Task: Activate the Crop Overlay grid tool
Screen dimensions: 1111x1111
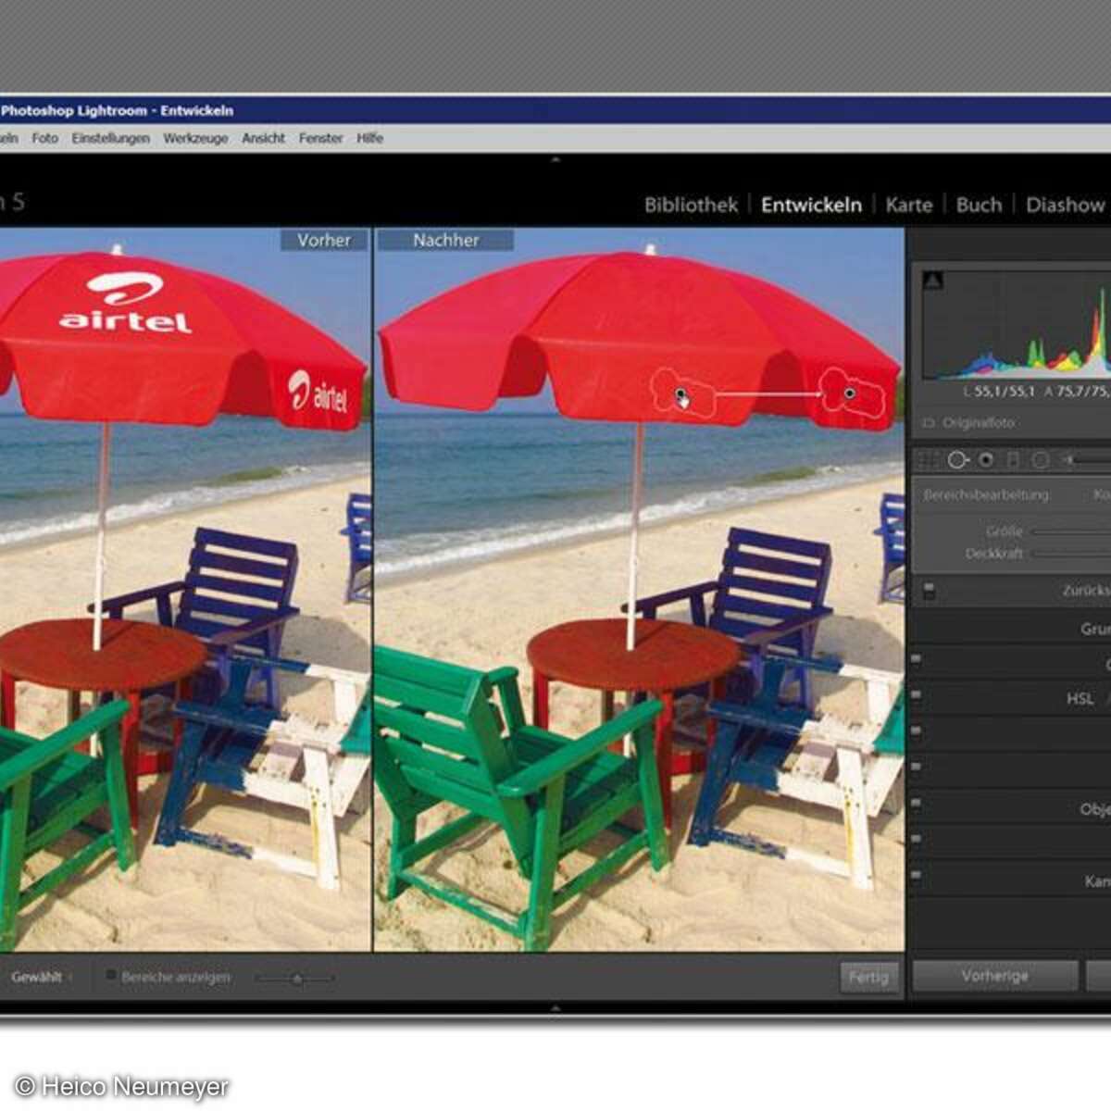Action: click(x=930, y=460)
